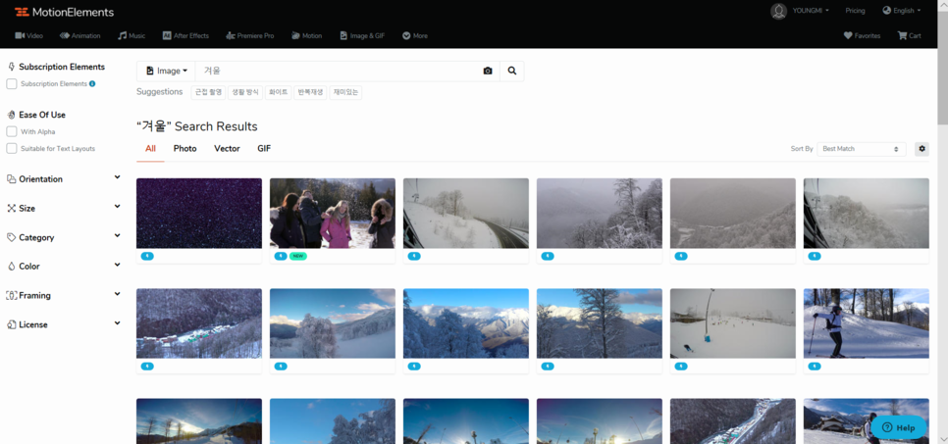Open the Animation menu
This screenshot has width=948, height=444.
click(x=79, y=35)
